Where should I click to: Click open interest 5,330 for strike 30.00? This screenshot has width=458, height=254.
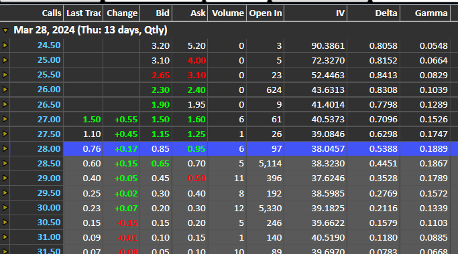click(x=270, y=209)
